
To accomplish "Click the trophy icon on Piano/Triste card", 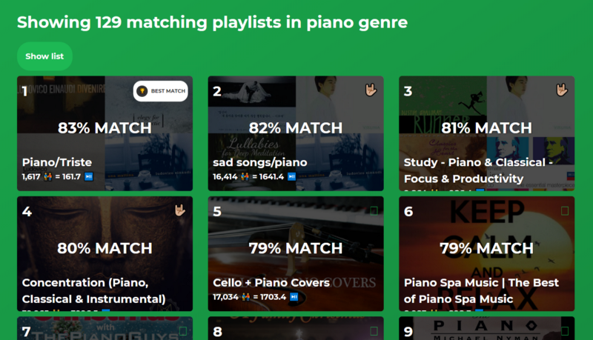I will pos(143,91).
